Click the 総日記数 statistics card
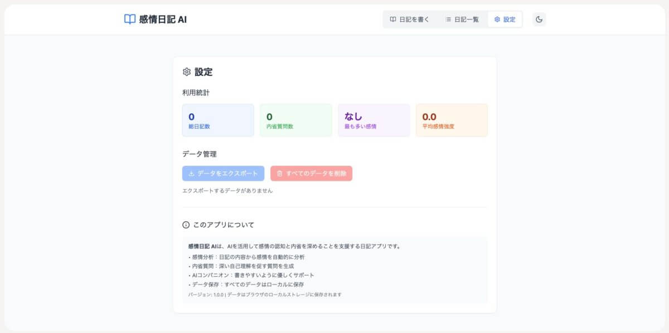 click(x=218, y=120)
